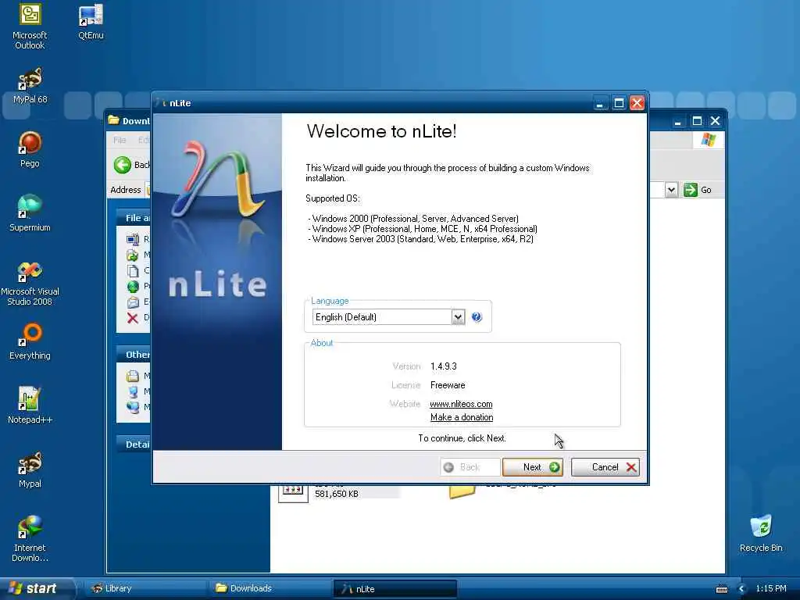Expand hidden system tray icons arrow

[x=741, y=589]
